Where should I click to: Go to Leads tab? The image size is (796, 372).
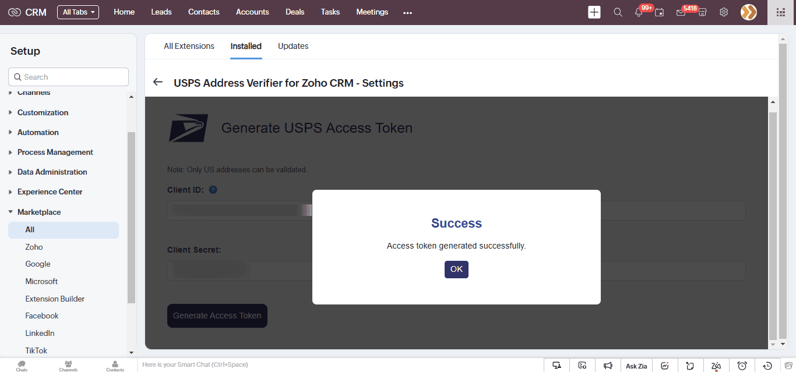pos(161,12)
